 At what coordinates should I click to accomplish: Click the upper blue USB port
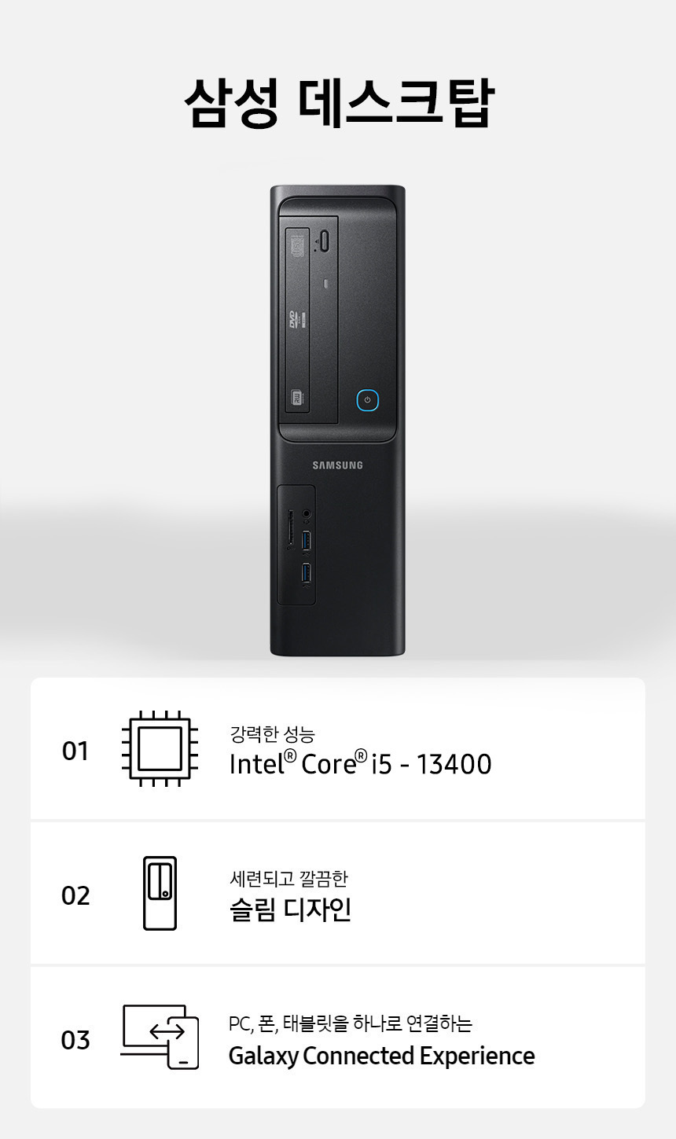coord(307,541)
